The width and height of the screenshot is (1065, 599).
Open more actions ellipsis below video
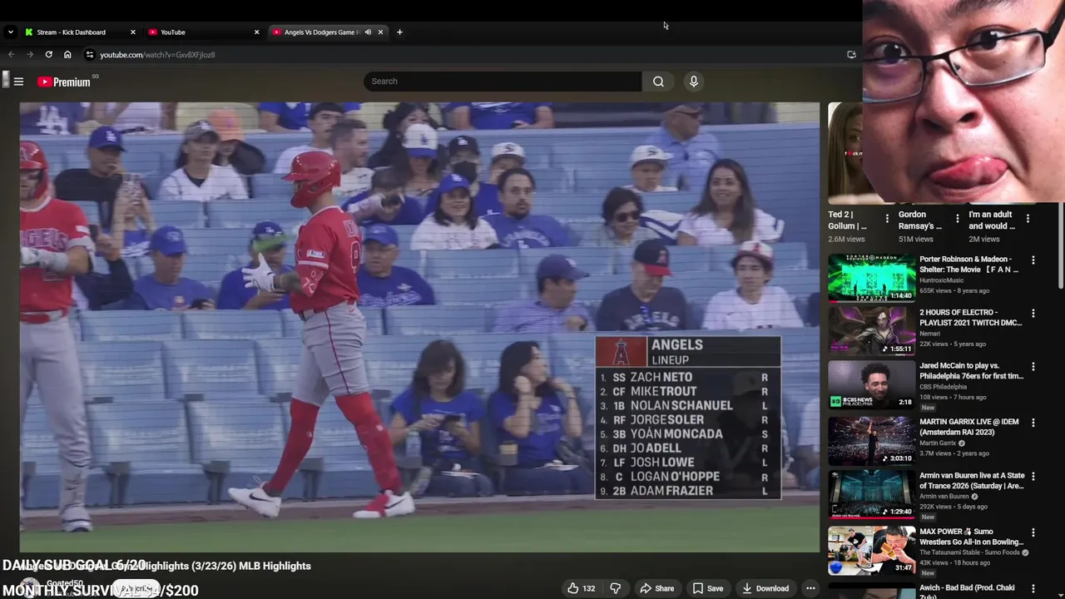pyautogui.click(x=810, y=588)
